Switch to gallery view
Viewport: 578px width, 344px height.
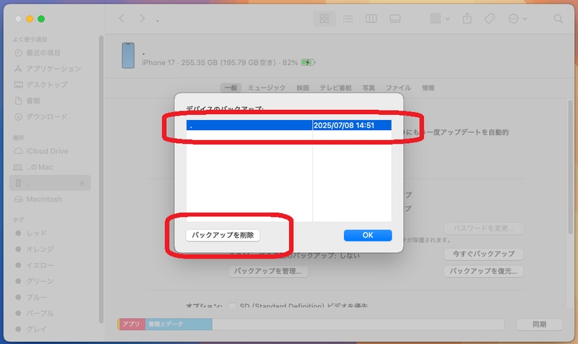(x=394, y=19)
